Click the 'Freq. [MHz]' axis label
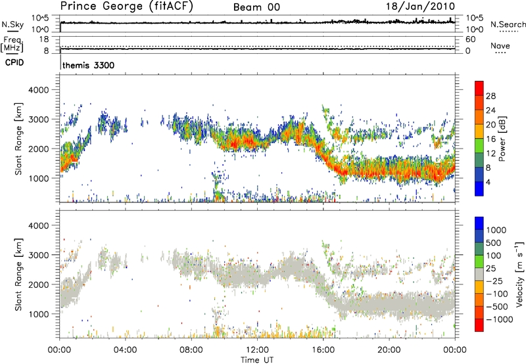 click(x=12, y=44)
